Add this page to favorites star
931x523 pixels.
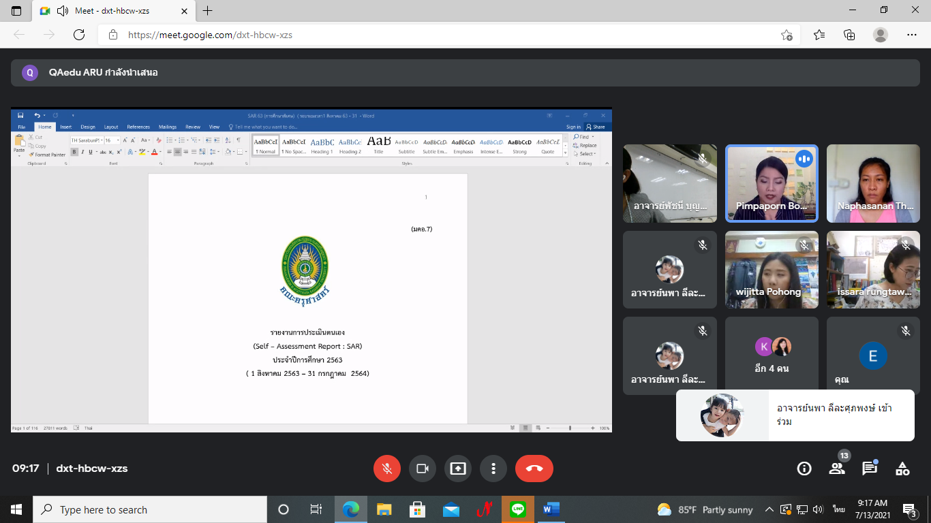coord(787,35)
